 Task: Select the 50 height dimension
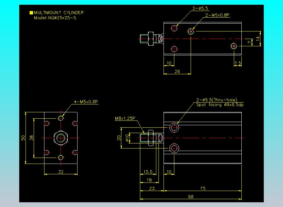click(x=23, y=138)
